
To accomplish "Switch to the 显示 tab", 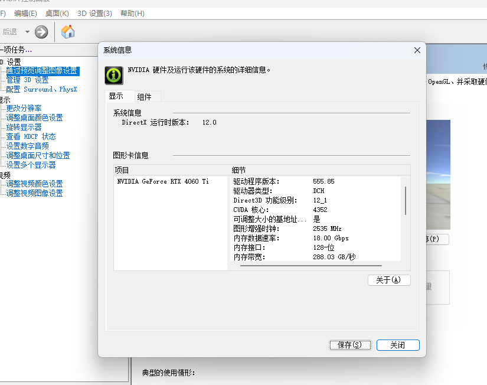I will pos(120,96).
